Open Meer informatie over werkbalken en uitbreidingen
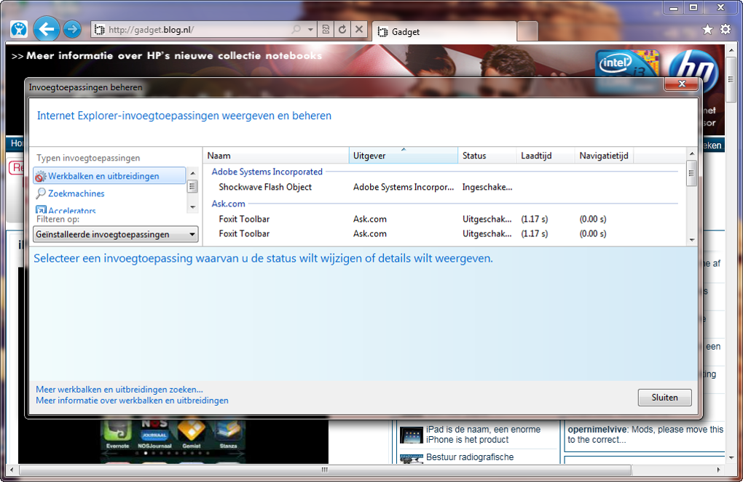This screenshot has width=743, height=482. (x=132, y=401)
